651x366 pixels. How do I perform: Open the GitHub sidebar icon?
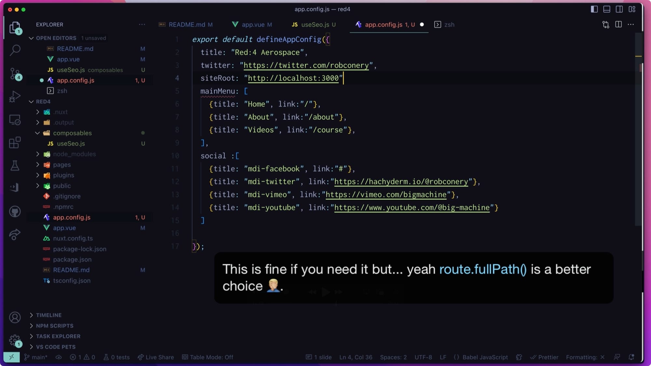tap(15, 211)
